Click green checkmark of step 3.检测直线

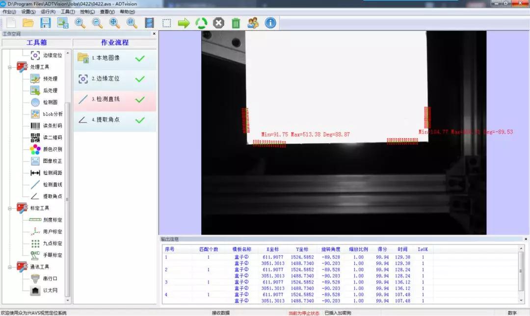point(140,99)
